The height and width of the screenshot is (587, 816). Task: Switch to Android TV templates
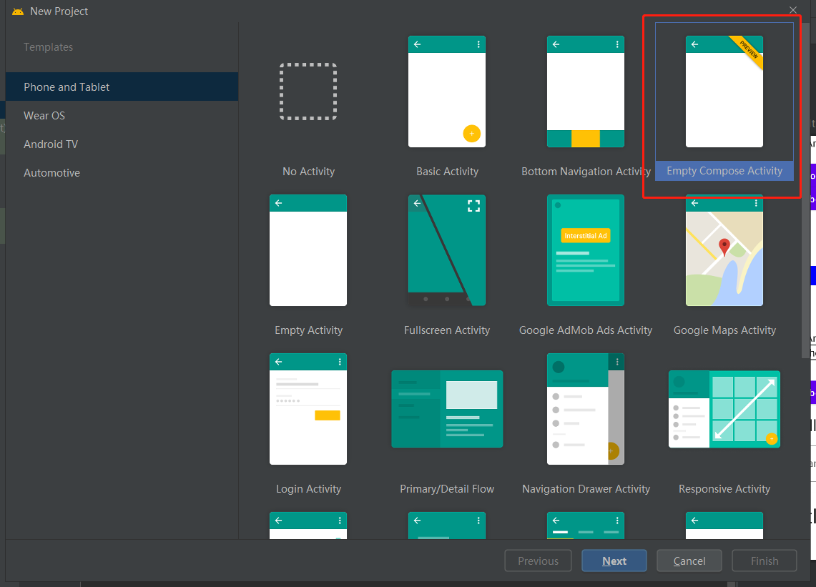point(122,144)
